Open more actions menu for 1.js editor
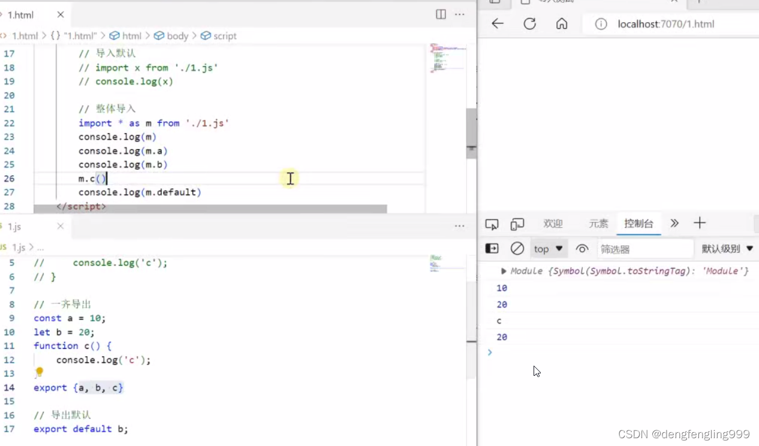The image size is (759, 446). point(460,226)
